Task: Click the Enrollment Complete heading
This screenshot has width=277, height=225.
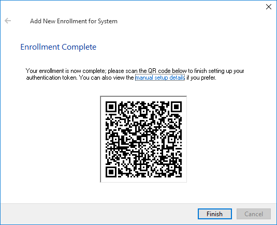Action: [x=59, y=47]
